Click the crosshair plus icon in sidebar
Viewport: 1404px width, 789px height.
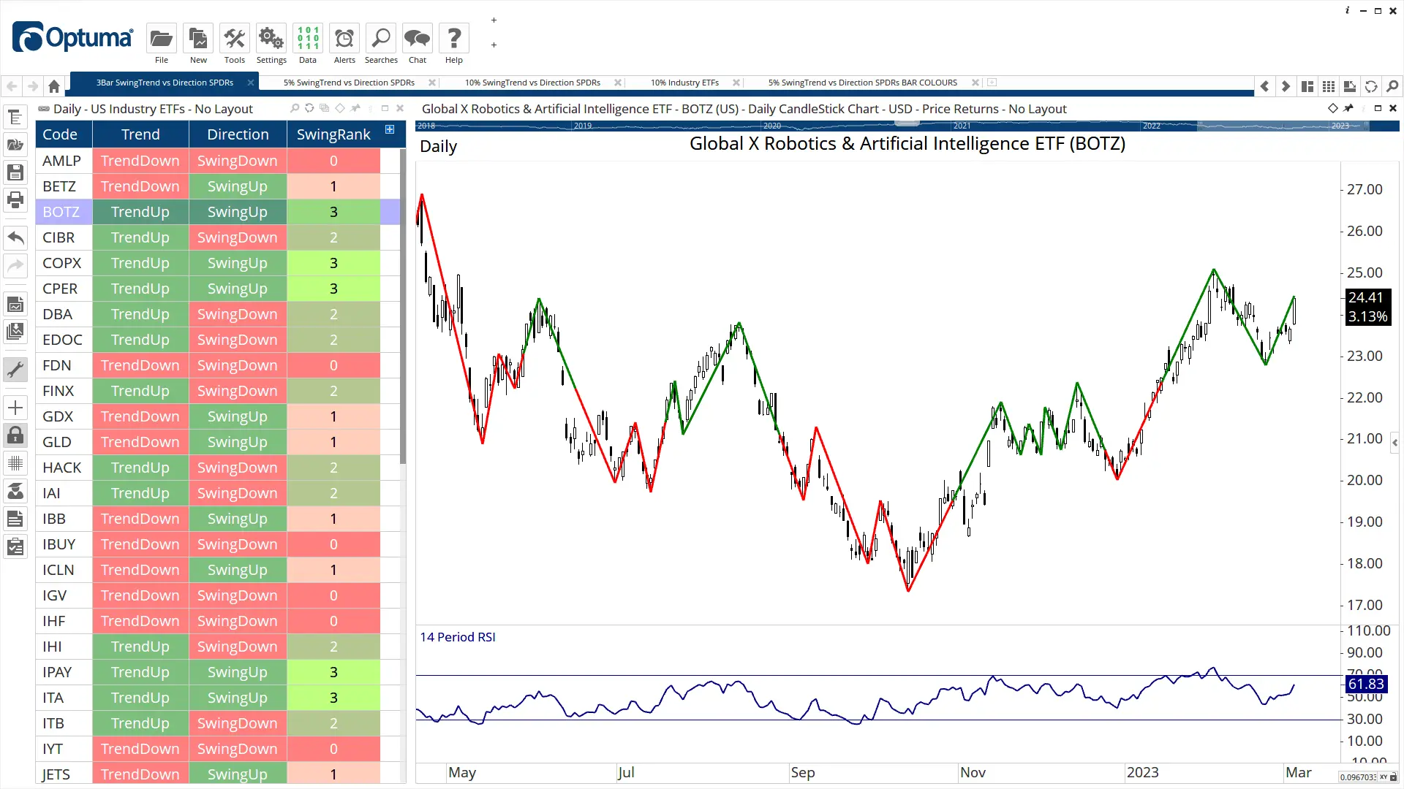coord(15,408)
